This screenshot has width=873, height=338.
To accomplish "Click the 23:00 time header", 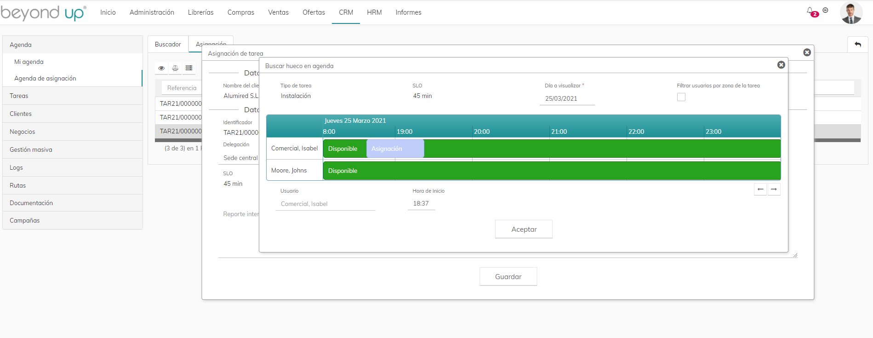I will pos(713,132).
